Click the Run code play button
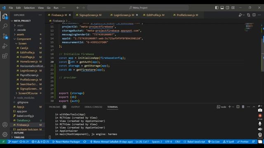This screenshot has height=148, width=264. pos(240,15)
